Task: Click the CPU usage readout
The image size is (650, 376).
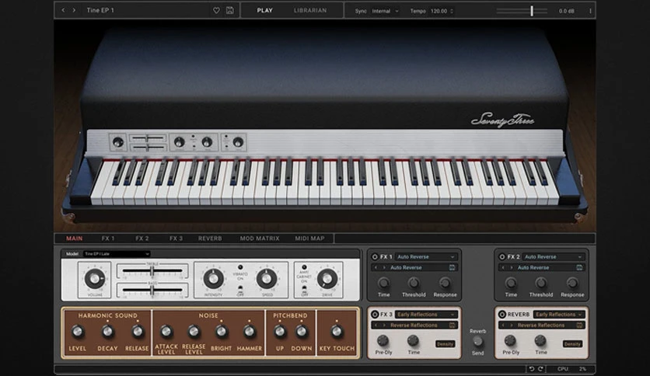Action: 572,368
